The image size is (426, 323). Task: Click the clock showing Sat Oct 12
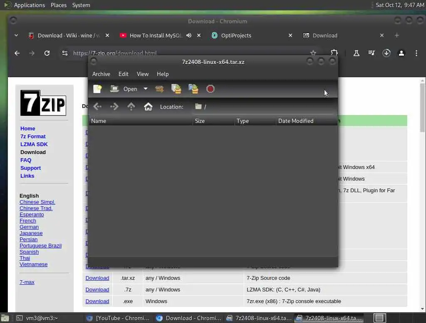tap(400, 5)
